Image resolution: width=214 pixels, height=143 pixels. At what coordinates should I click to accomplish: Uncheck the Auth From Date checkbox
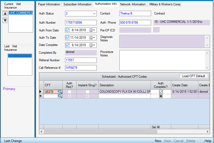[68, 30]
